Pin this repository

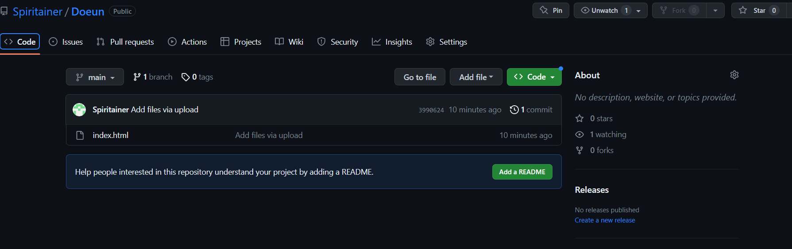coord(551,11)
